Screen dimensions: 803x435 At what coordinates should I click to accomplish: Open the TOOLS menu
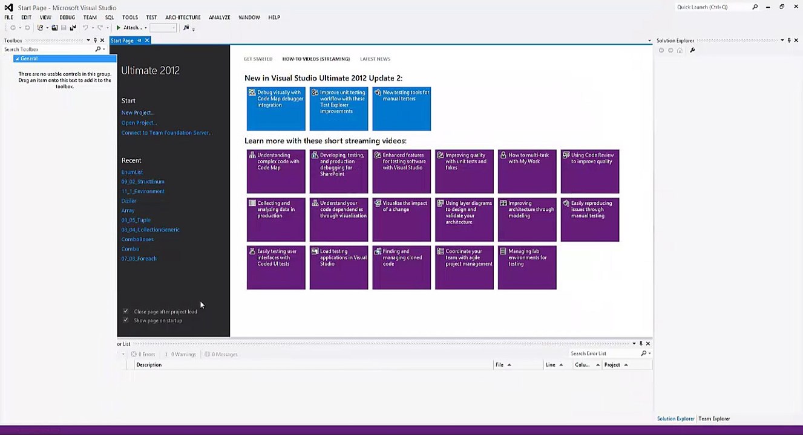click(130, 18)
